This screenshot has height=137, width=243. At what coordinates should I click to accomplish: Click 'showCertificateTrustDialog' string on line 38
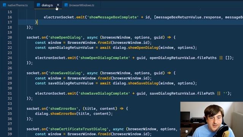pyautogui.click(x=78, y=129)
